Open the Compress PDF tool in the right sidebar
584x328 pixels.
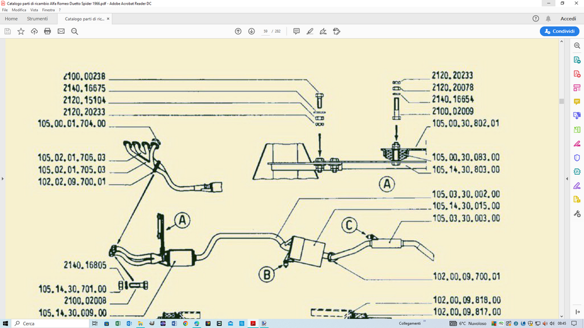tap(577, 171)
